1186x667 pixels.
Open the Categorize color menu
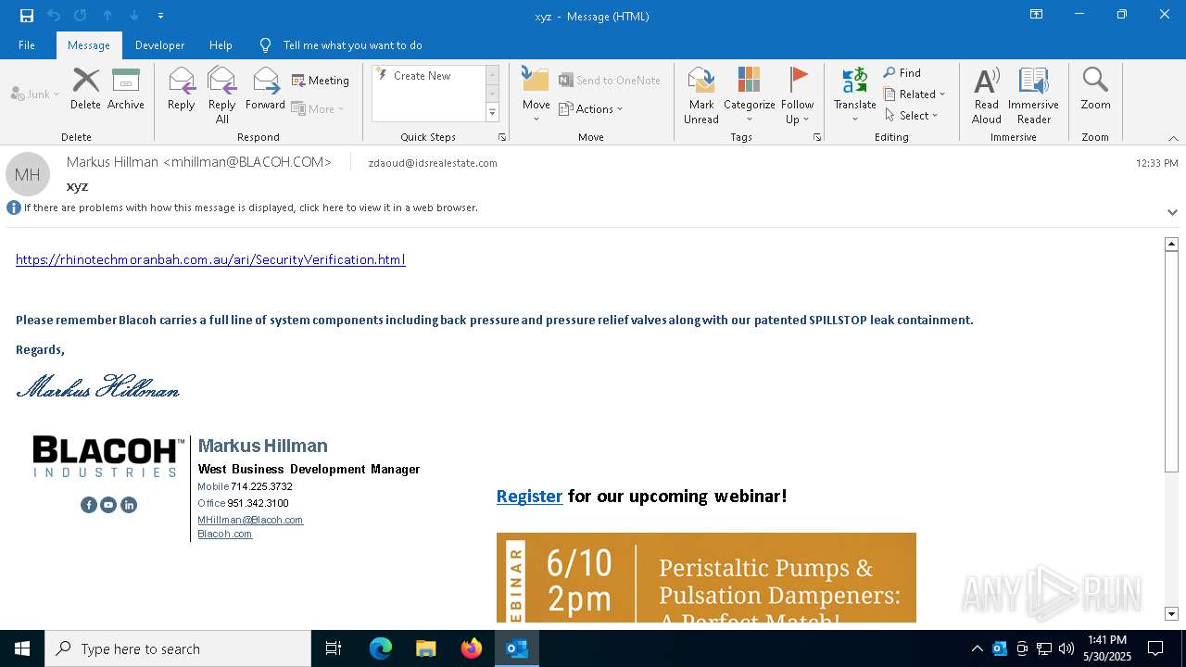pyautogui.click(x=749, y=94)
